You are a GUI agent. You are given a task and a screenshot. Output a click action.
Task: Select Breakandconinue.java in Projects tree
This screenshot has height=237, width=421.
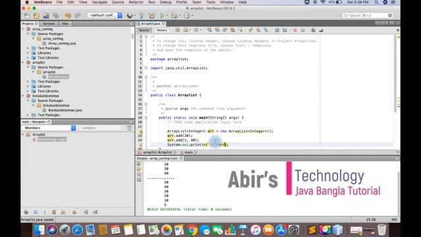pos(65,110)
